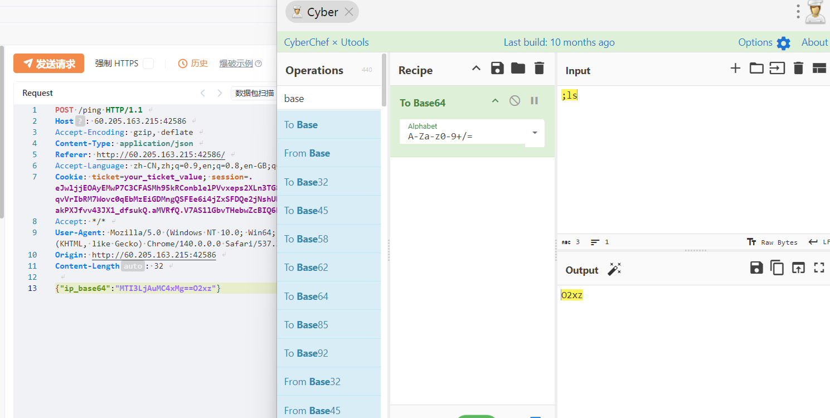Click the 'auto' badge beside Content-Length
Viewport: 830px width, 418px height.
(133, 266)
